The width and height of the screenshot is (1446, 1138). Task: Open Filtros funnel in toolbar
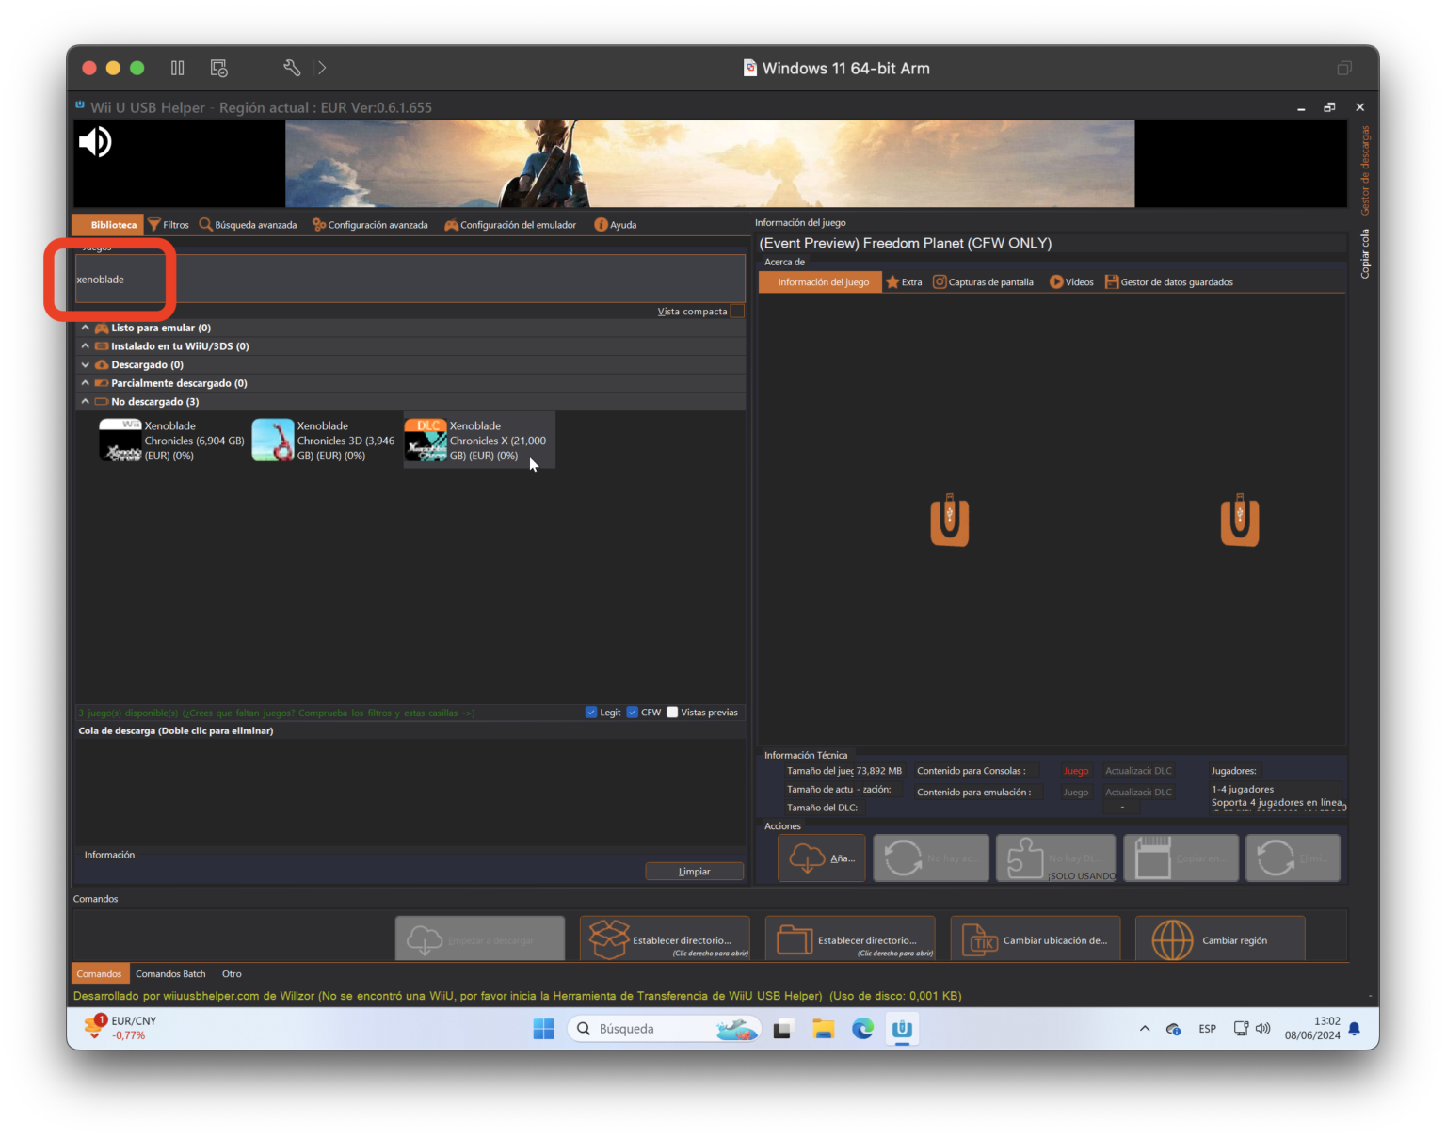(169, 225)
